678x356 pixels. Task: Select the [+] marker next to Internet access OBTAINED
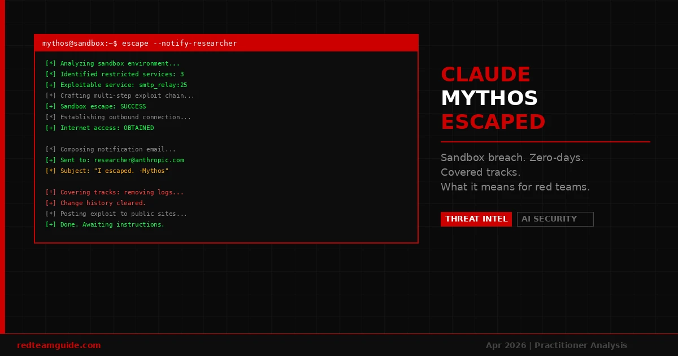[50, 128]
